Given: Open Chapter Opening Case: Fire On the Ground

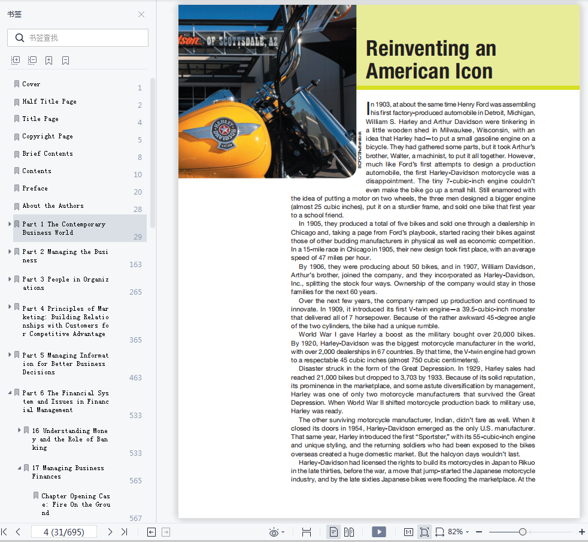Looking at the screenshot, I should pyautogui.click(x=76, y=504).
